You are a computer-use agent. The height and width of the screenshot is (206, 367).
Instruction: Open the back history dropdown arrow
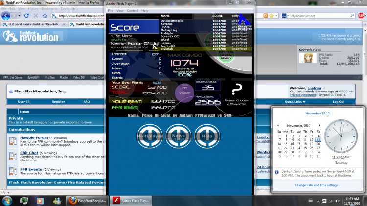(x=19, y=16)
